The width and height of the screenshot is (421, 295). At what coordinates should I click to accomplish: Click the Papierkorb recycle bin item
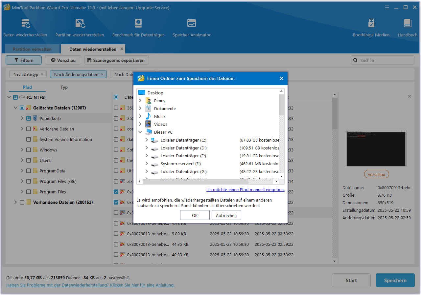pyautogui.click(x=50, y=118)
